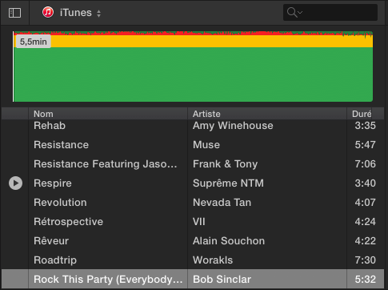
Task: Click artist Amy Winehouse
Action: tap(233, 126)
